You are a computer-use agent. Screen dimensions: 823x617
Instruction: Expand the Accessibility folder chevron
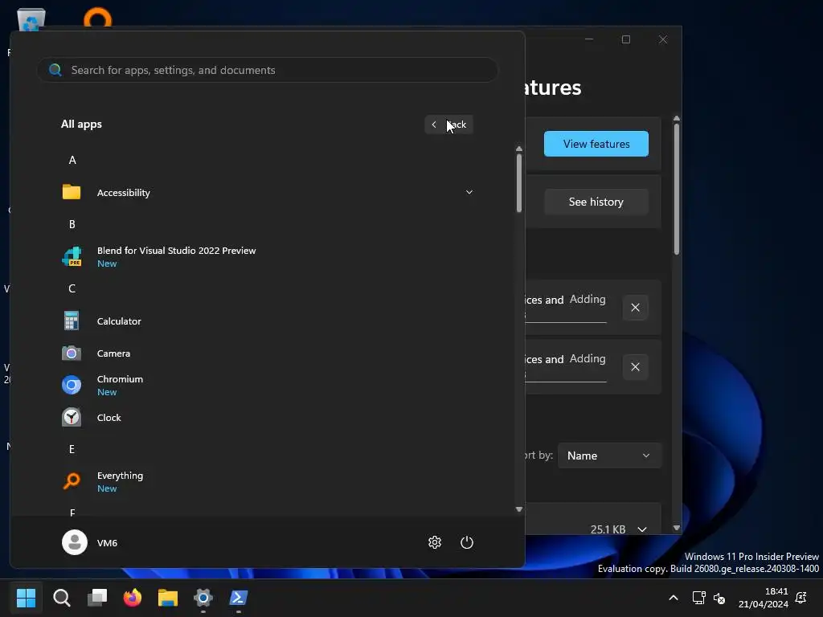pyautogui.click(x=469, y=193)
